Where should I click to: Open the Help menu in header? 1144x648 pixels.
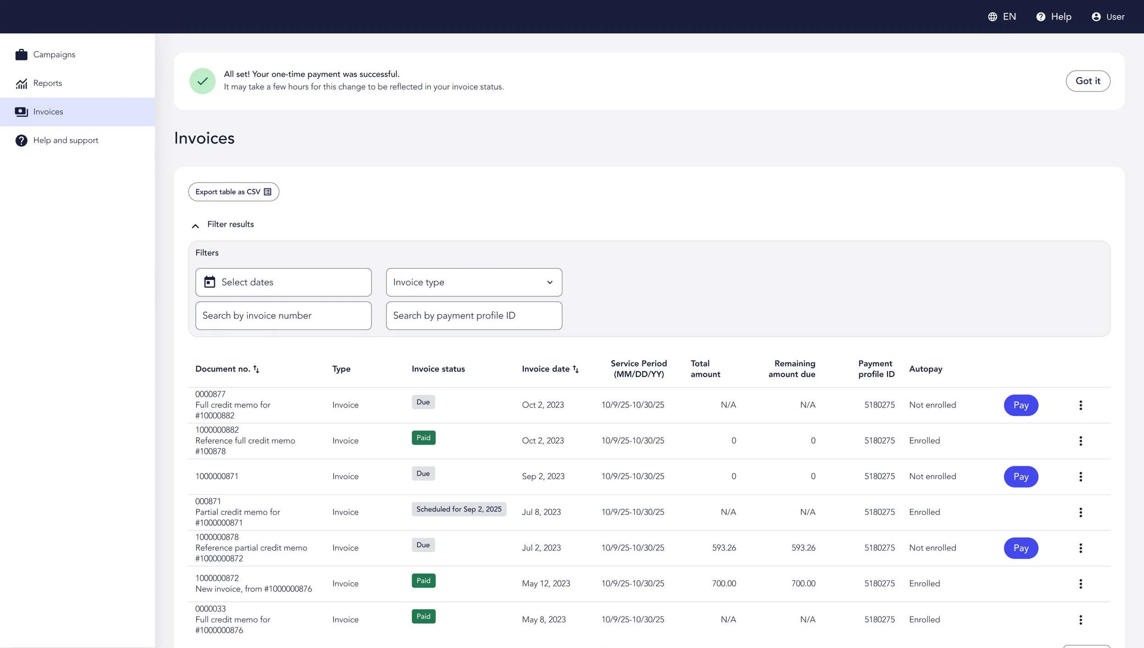tap(1053, 17)
